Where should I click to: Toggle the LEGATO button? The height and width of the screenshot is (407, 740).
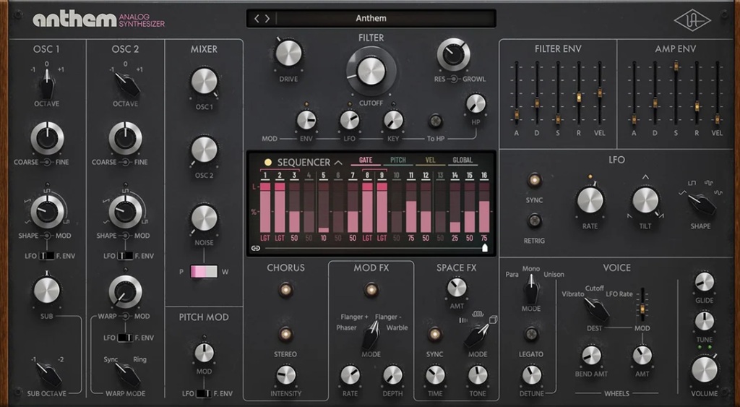[531, 334]
